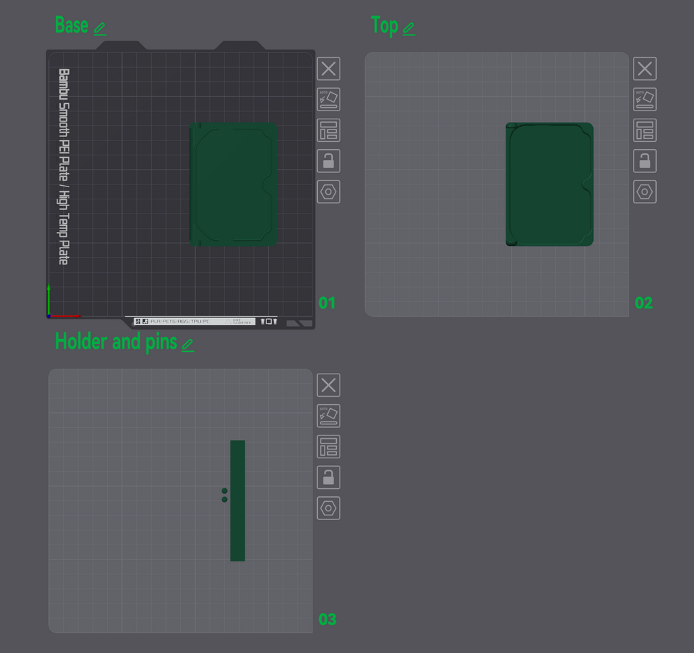Toggle lock on Top plate 02
The width and height of the screenshot is (694, 653).
(645, 161)
